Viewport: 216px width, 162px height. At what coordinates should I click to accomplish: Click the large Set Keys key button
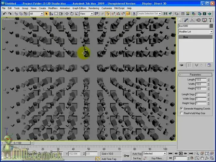coord(126,156)
